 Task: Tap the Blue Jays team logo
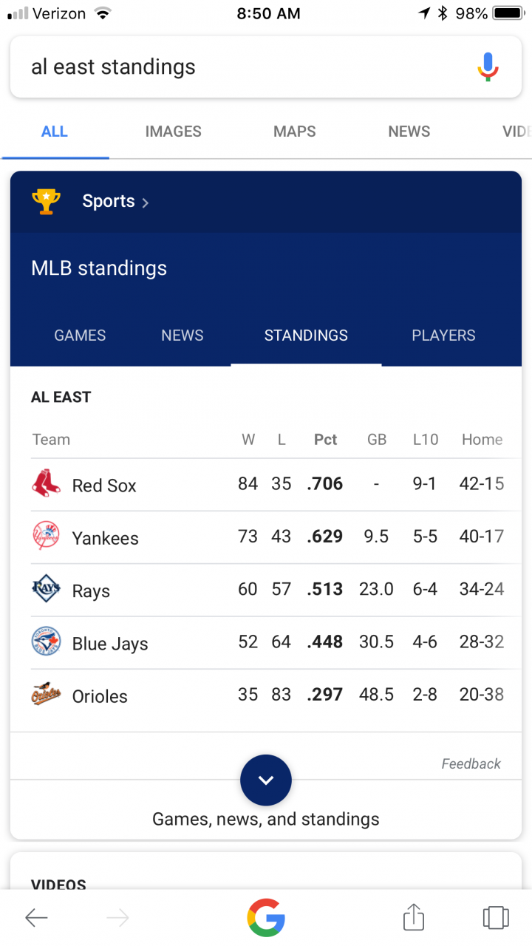point(46,642)
